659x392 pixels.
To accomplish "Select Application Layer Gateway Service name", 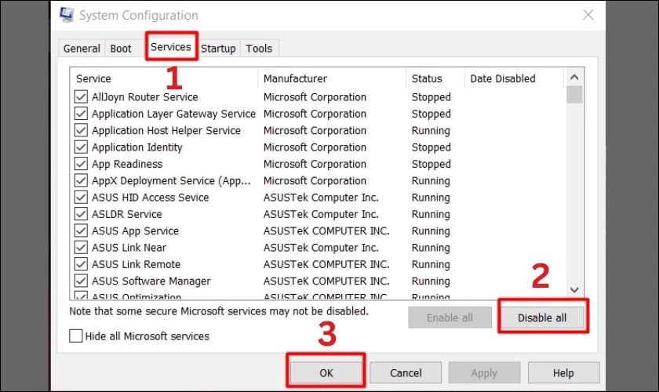I will (173, 114).
